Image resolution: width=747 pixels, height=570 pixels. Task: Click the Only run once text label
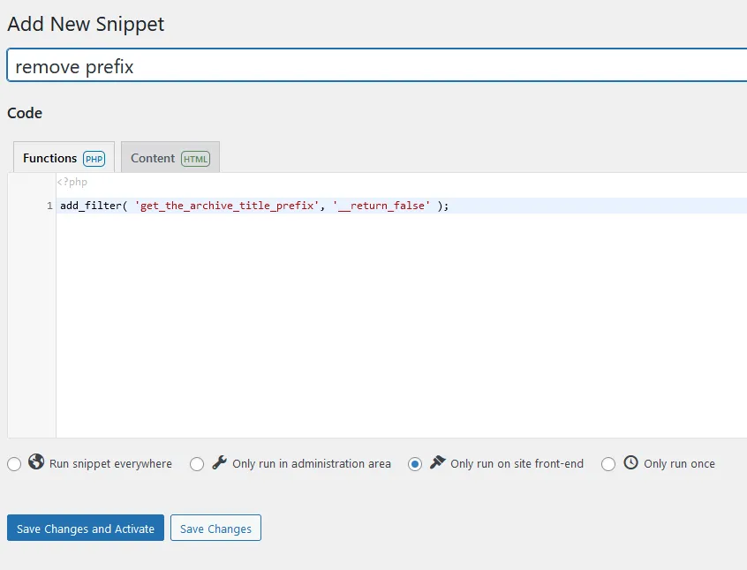pyautogui.click(x=679, y=464)
